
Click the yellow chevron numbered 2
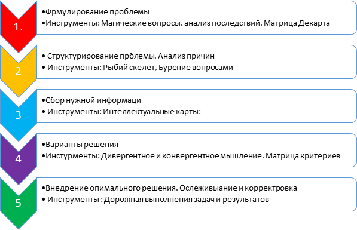coord(19,71)
